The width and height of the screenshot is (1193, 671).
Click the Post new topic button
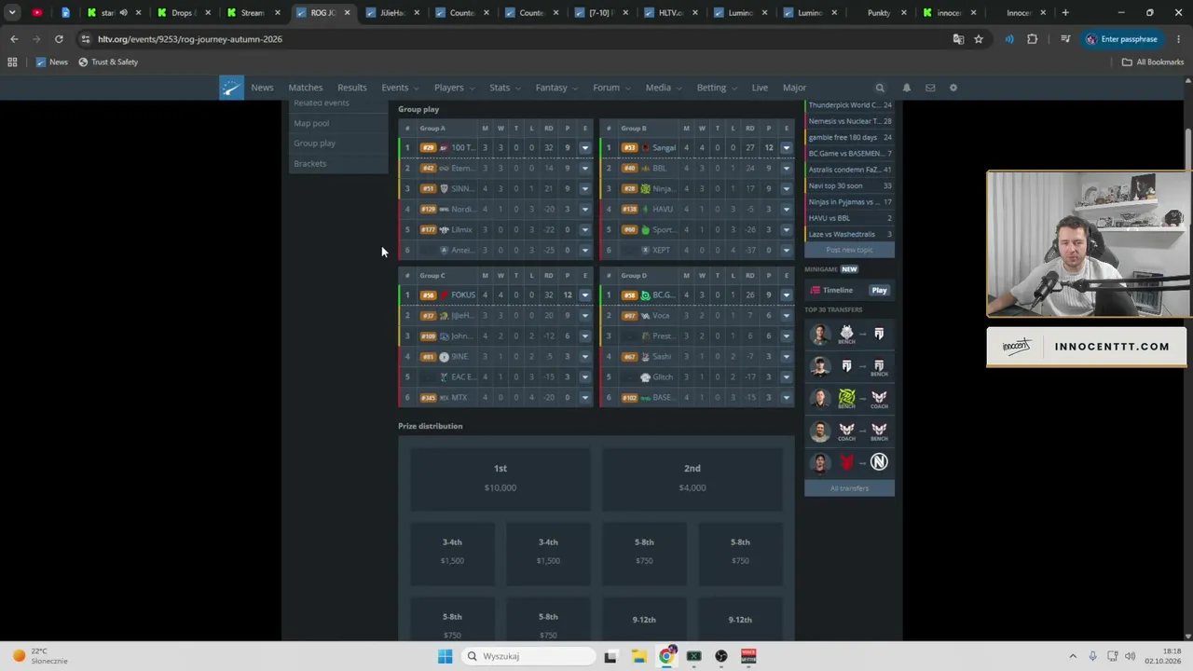point(849,250)
